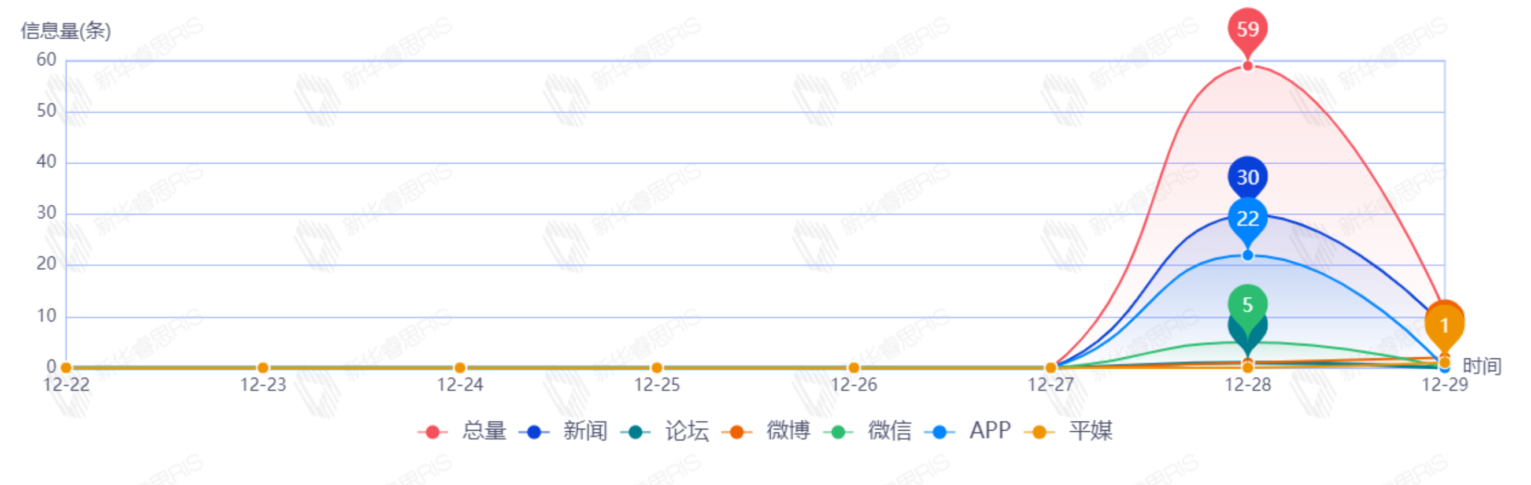Select the light blue pin labeled 22
The width and height of the screenshot is (1531, 485).
tap(1248, 219)
